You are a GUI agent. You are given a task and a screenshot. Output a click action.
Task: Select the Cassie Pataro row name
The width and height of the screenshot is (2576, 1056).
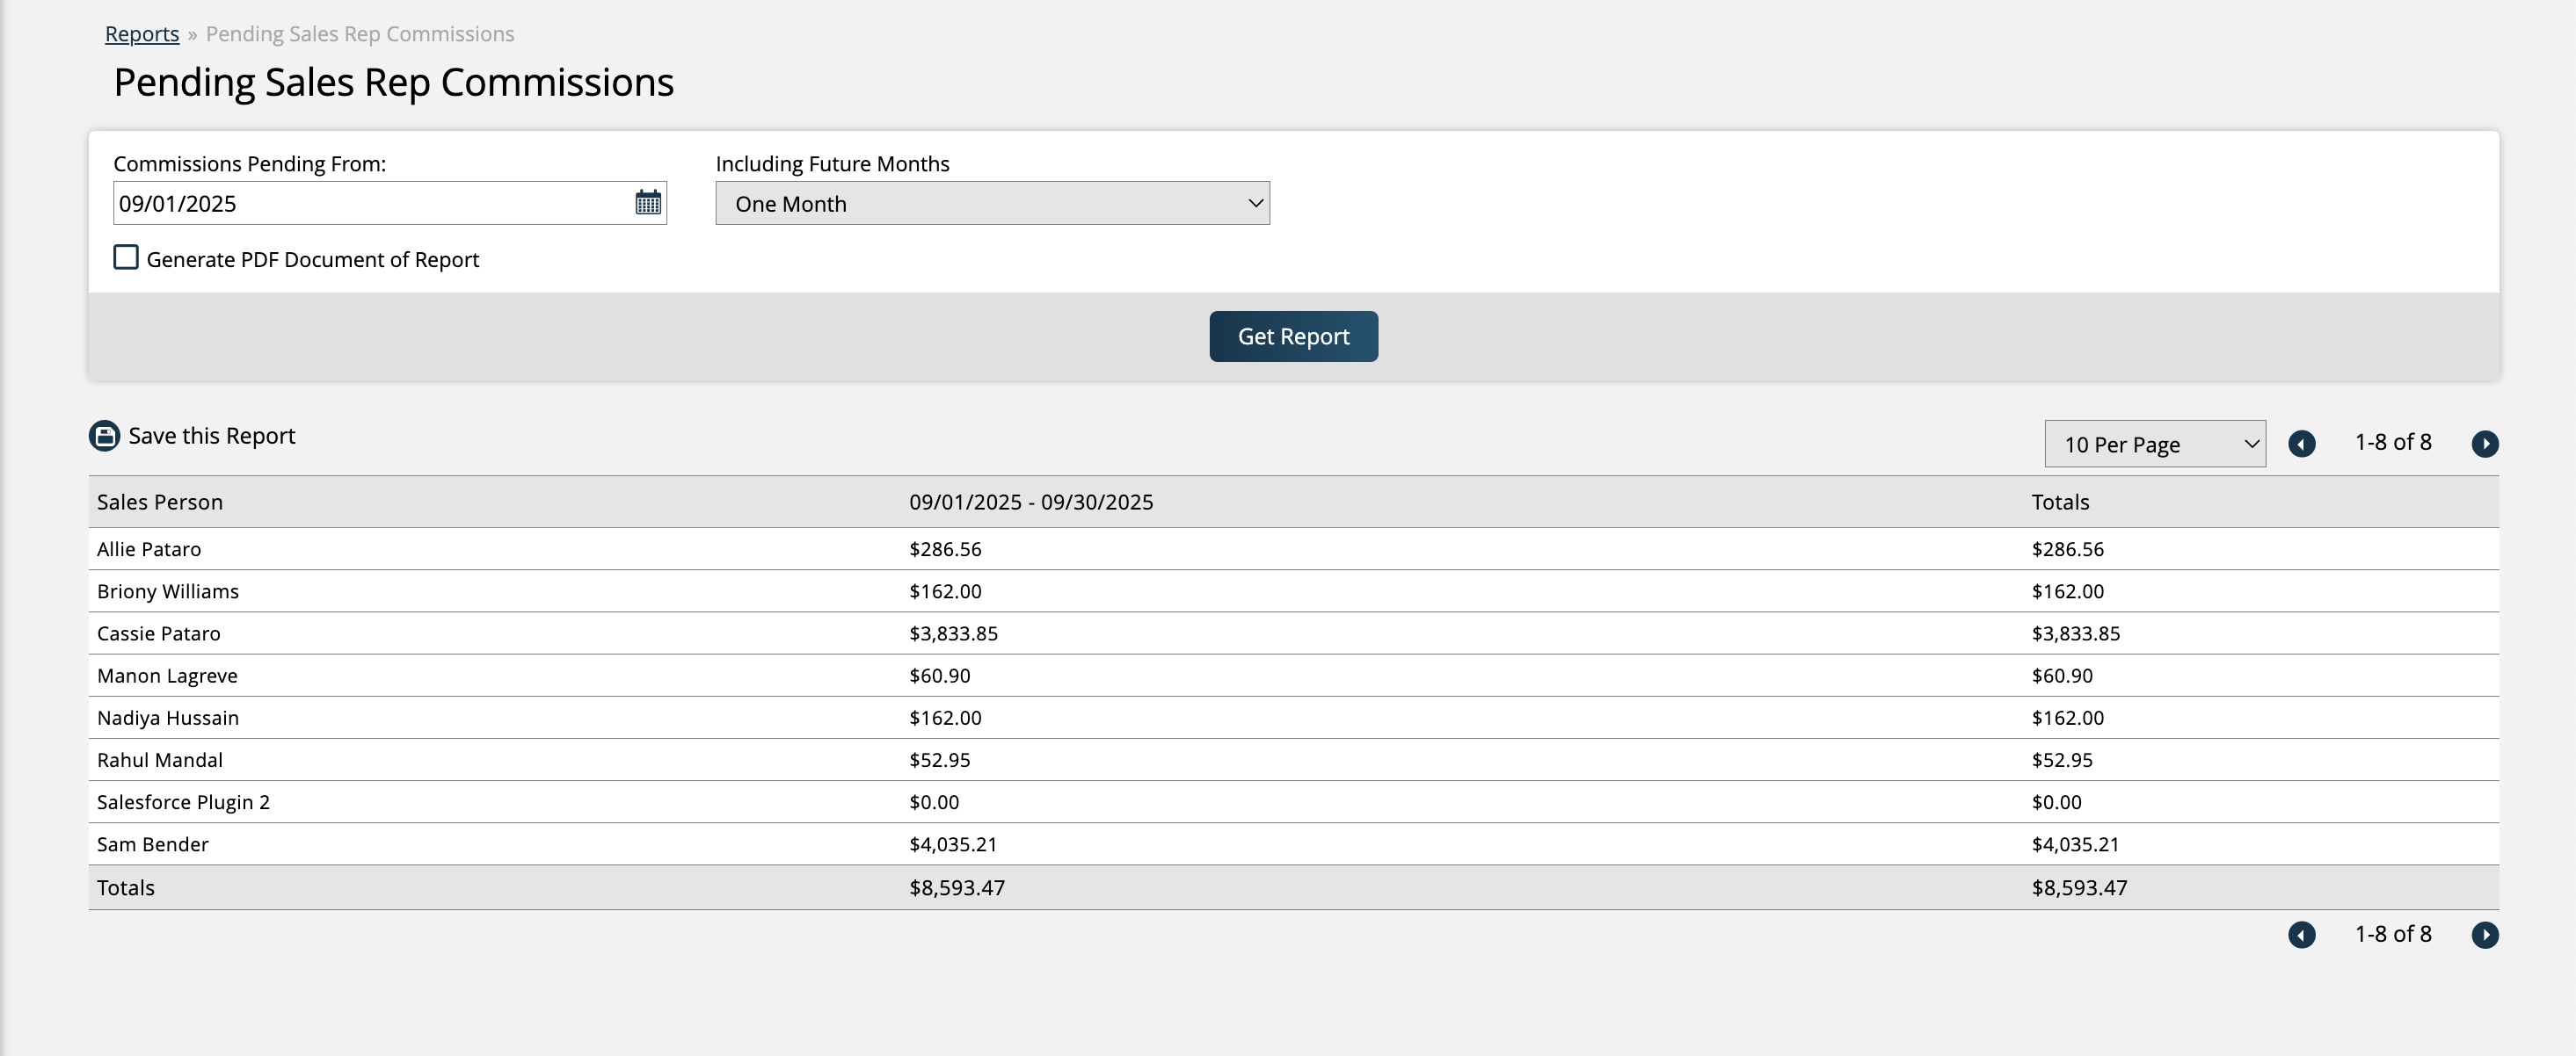(159, 633)
